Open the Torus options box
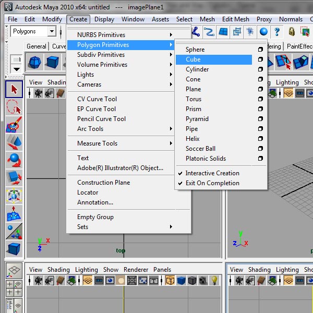The height and width of the screenshot is (313, 313). coord(260,99)
